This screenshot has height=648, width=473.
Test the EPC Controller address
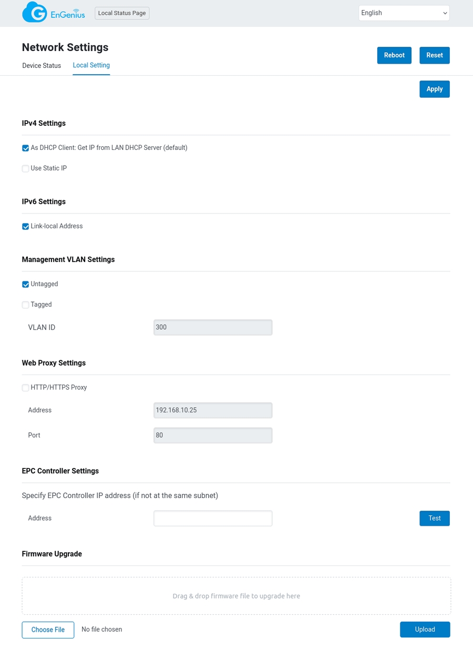[x=434, y=518]
